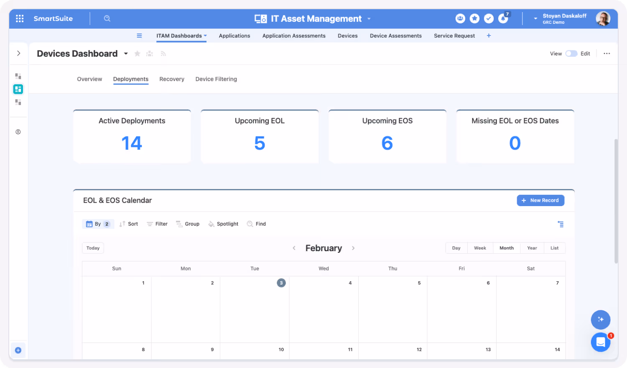Click date 7 in Saturday column
The width and height of the screenshot is (627, 368).
point(557,283)
